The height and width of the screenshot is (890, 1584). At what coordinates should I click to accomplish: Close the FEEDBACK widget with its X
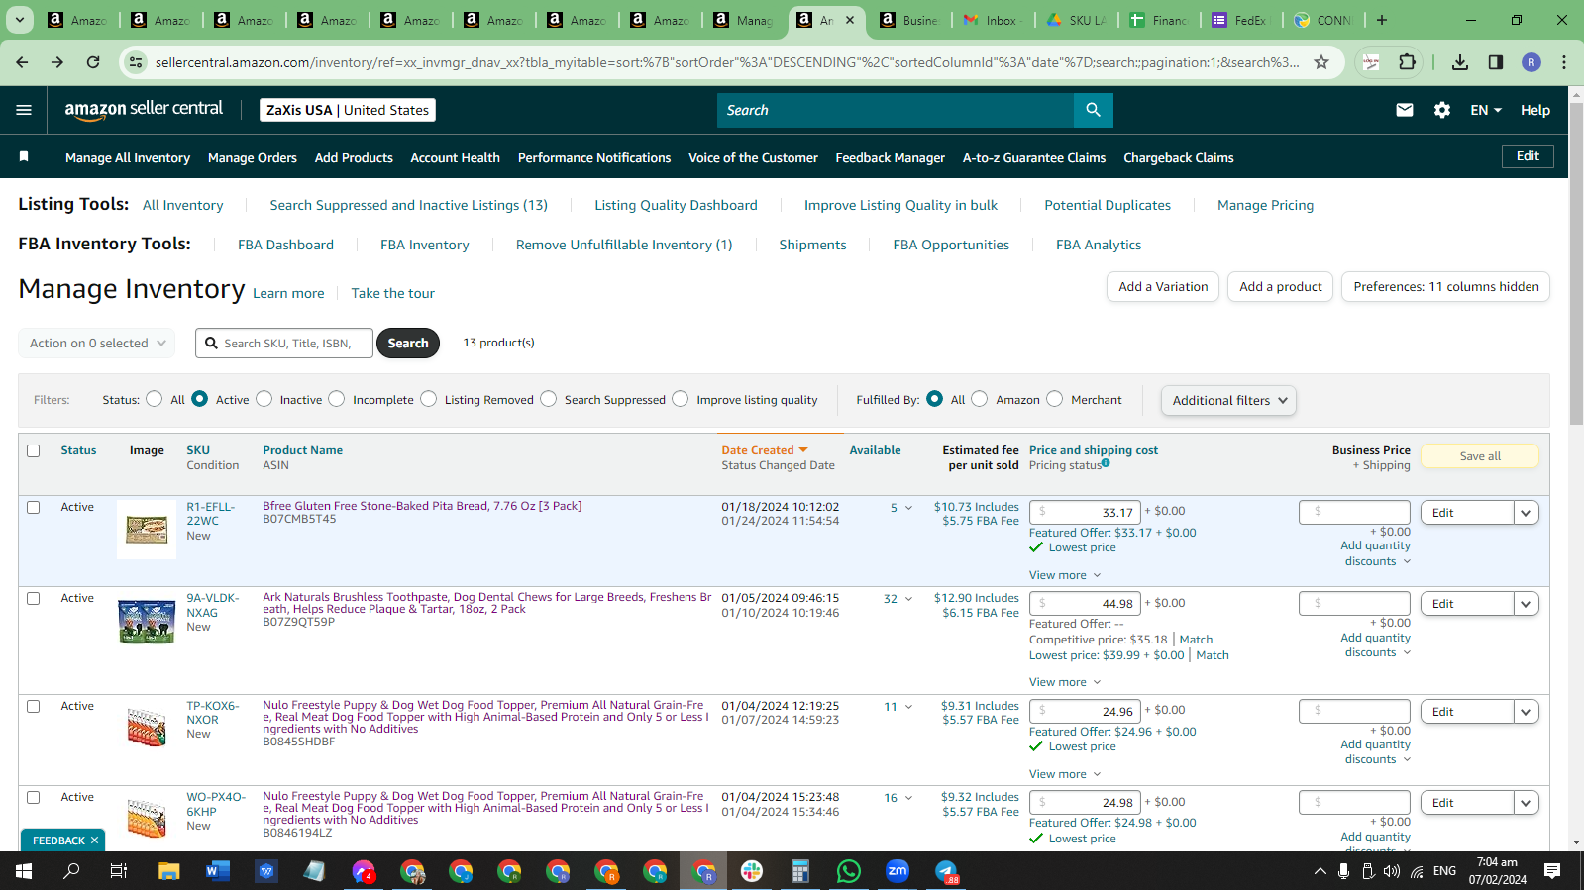pyautogui.click(x=94, y=841)
